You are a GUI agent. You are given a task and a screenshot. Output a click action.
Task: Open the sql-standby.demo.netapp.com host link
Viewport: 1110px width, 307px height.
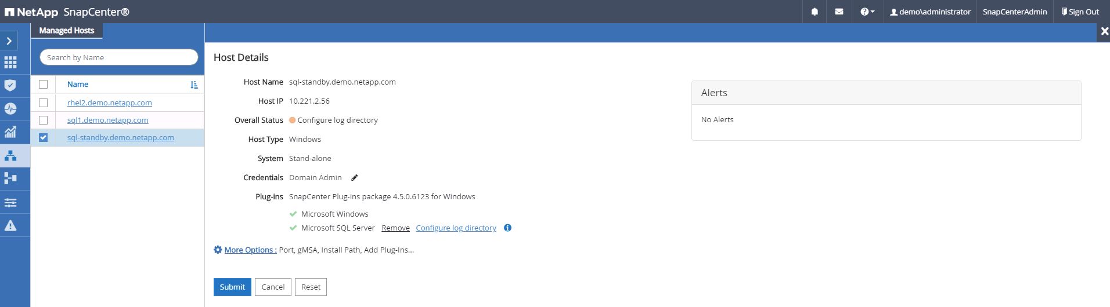pos(121,137)
